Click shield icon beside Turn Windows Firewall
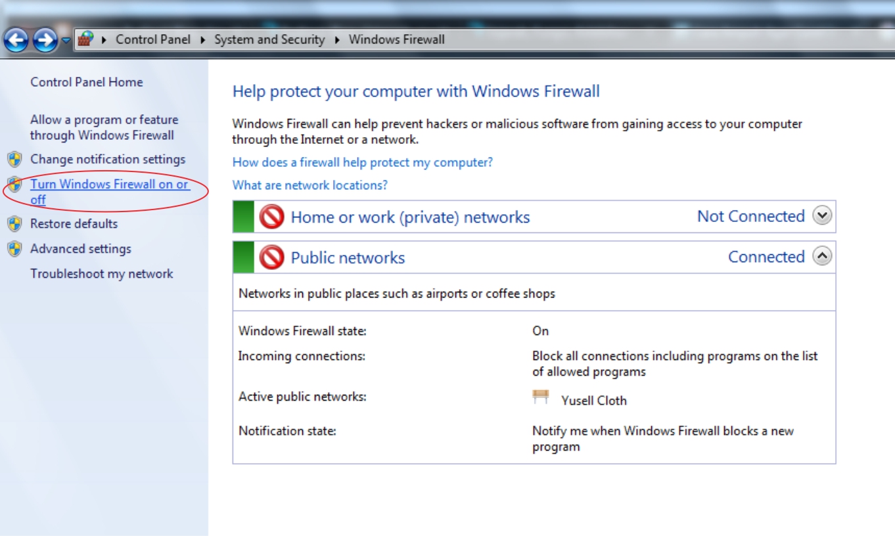Screen dimensions: 895x536 pyautogui.click(x=14, y=185)
